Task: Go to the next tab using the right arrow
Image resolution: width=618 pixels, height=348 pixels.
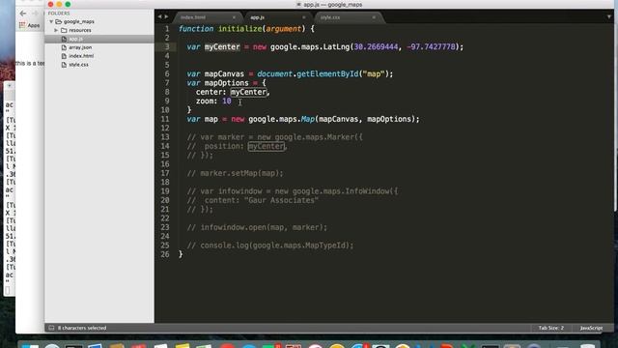Action: 166,16
